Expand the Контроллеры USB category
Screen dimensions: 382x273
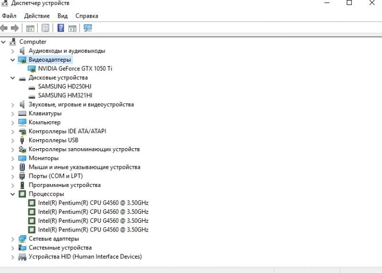tap(12, 141)
